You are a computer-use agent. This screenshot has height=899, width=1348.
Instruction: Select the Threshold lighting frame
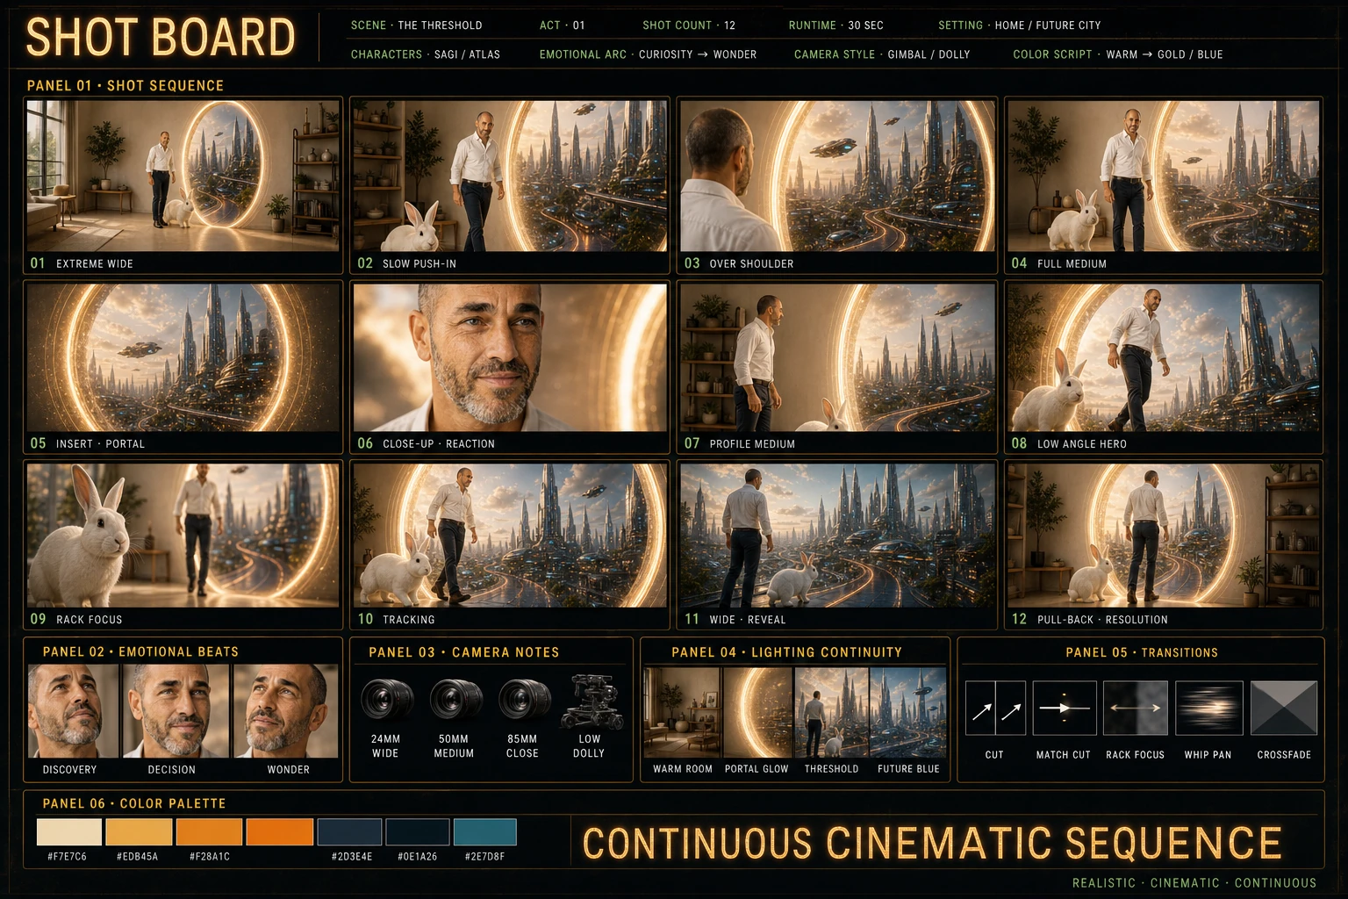click(x=832, y=713)
